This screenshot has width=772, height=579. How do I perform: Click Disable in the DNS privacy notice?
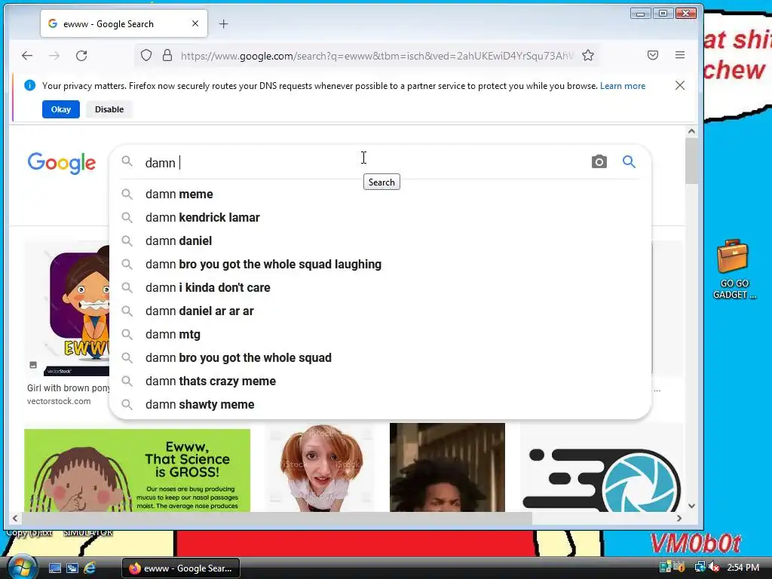109,109
